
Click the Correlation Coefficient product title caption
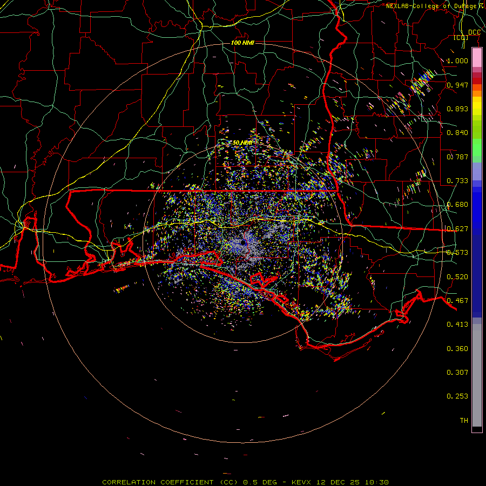click(x=245, y=482)
